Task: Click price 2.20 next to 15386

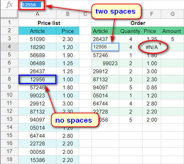Action: pos(68,160)
